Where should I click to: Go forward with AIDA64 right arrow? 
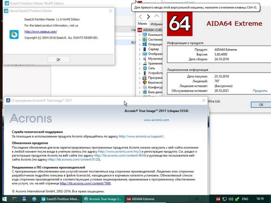click(x=148, y=17)
